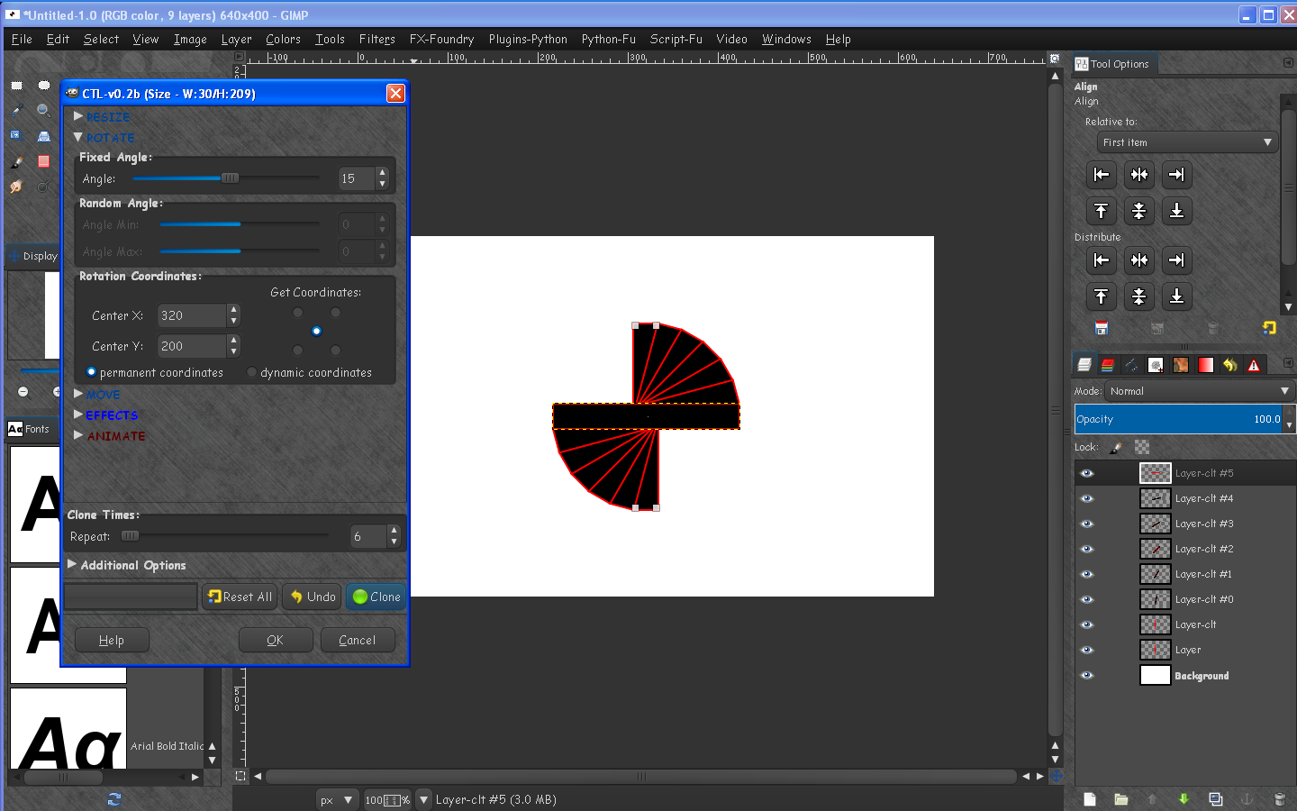
Task: Select permanent coordinates radio button
Action: click(91, 372)
